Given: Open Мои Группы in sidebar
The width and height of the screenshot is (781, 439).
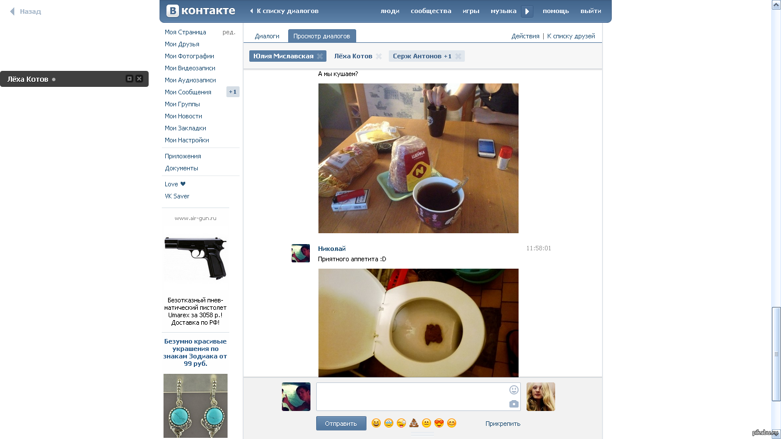Looking at the screenshot, I should pyautogui.click(x=182, y=104).
